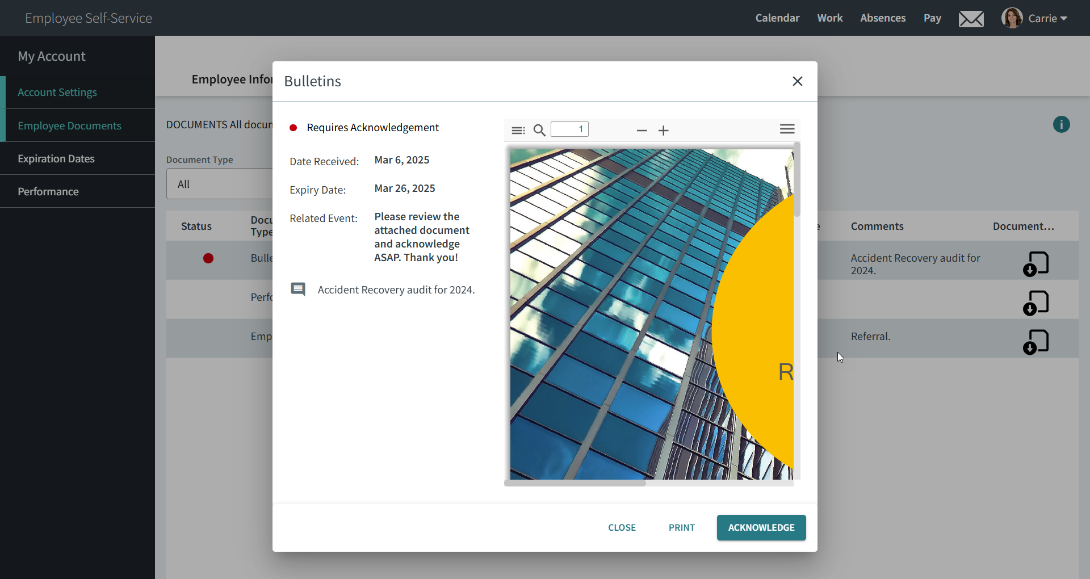Open the Document Type dropdown

pos(219,184)
